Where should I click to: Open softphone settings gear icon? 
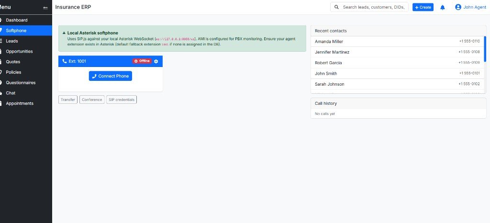click(156, 61)
